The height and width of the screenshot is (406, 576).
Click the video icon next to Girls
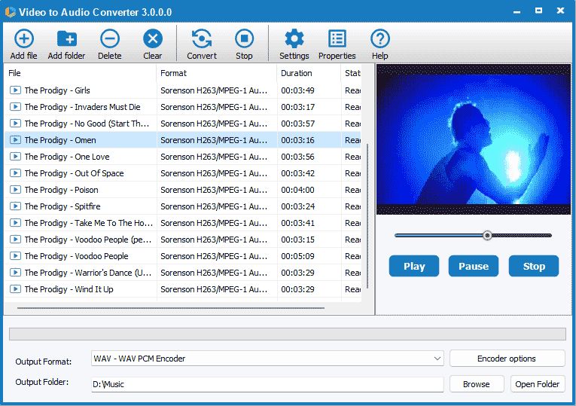[15, 90]
